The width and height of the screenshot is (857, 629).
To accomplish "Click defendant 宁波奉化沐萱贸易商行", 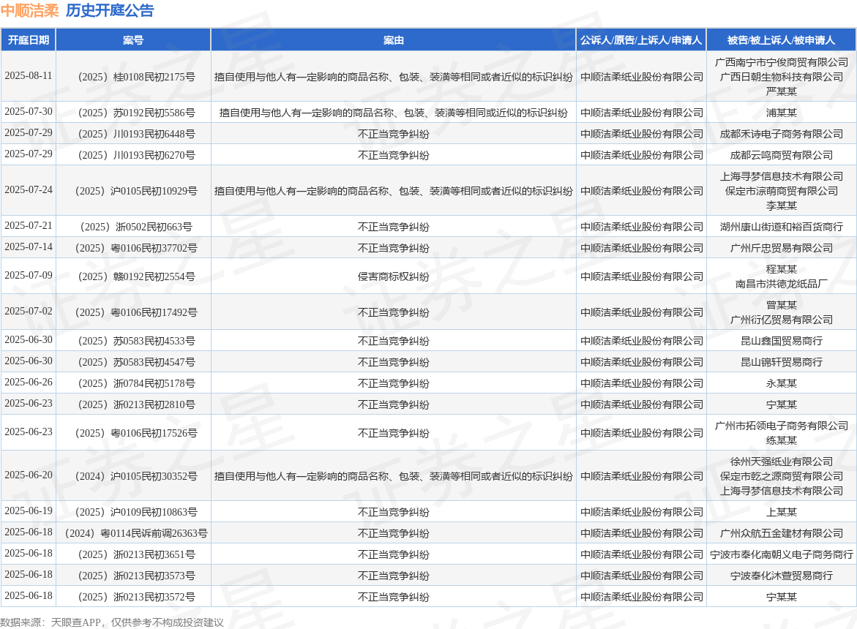I will click(x=782, y=576).
